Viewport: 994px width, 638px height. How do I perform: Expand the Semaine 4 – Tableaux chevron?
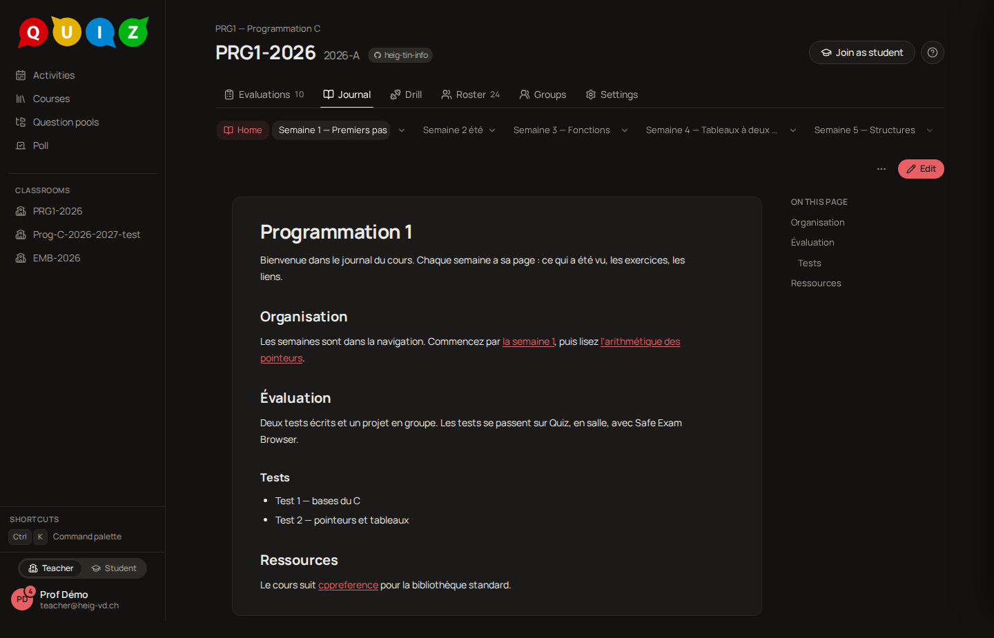793,130
